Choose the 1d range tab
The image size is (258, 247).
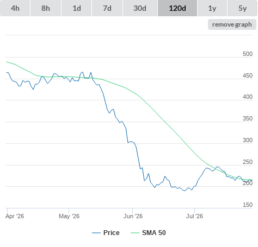[77, 8]
